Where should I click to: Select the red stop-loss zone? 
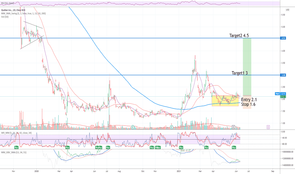(247, 102)
